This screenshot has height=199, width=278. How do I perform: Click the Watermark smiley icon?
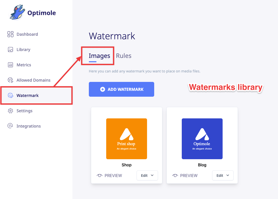coord(10,95)
